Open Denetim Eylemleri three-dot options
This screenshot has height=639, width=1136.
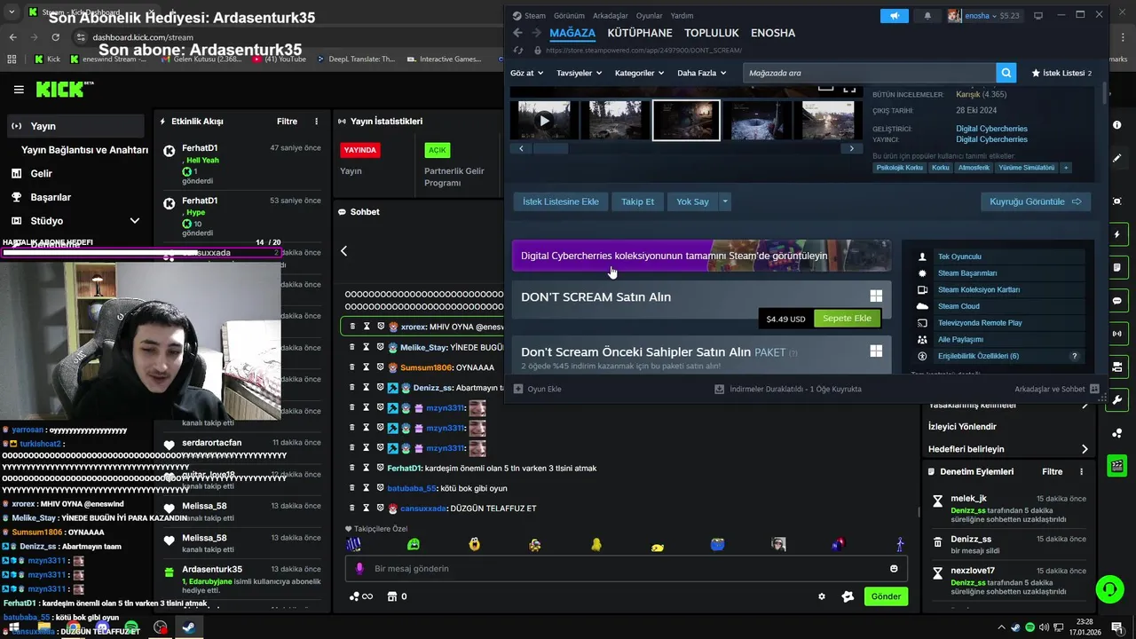tap(1083, 472)
